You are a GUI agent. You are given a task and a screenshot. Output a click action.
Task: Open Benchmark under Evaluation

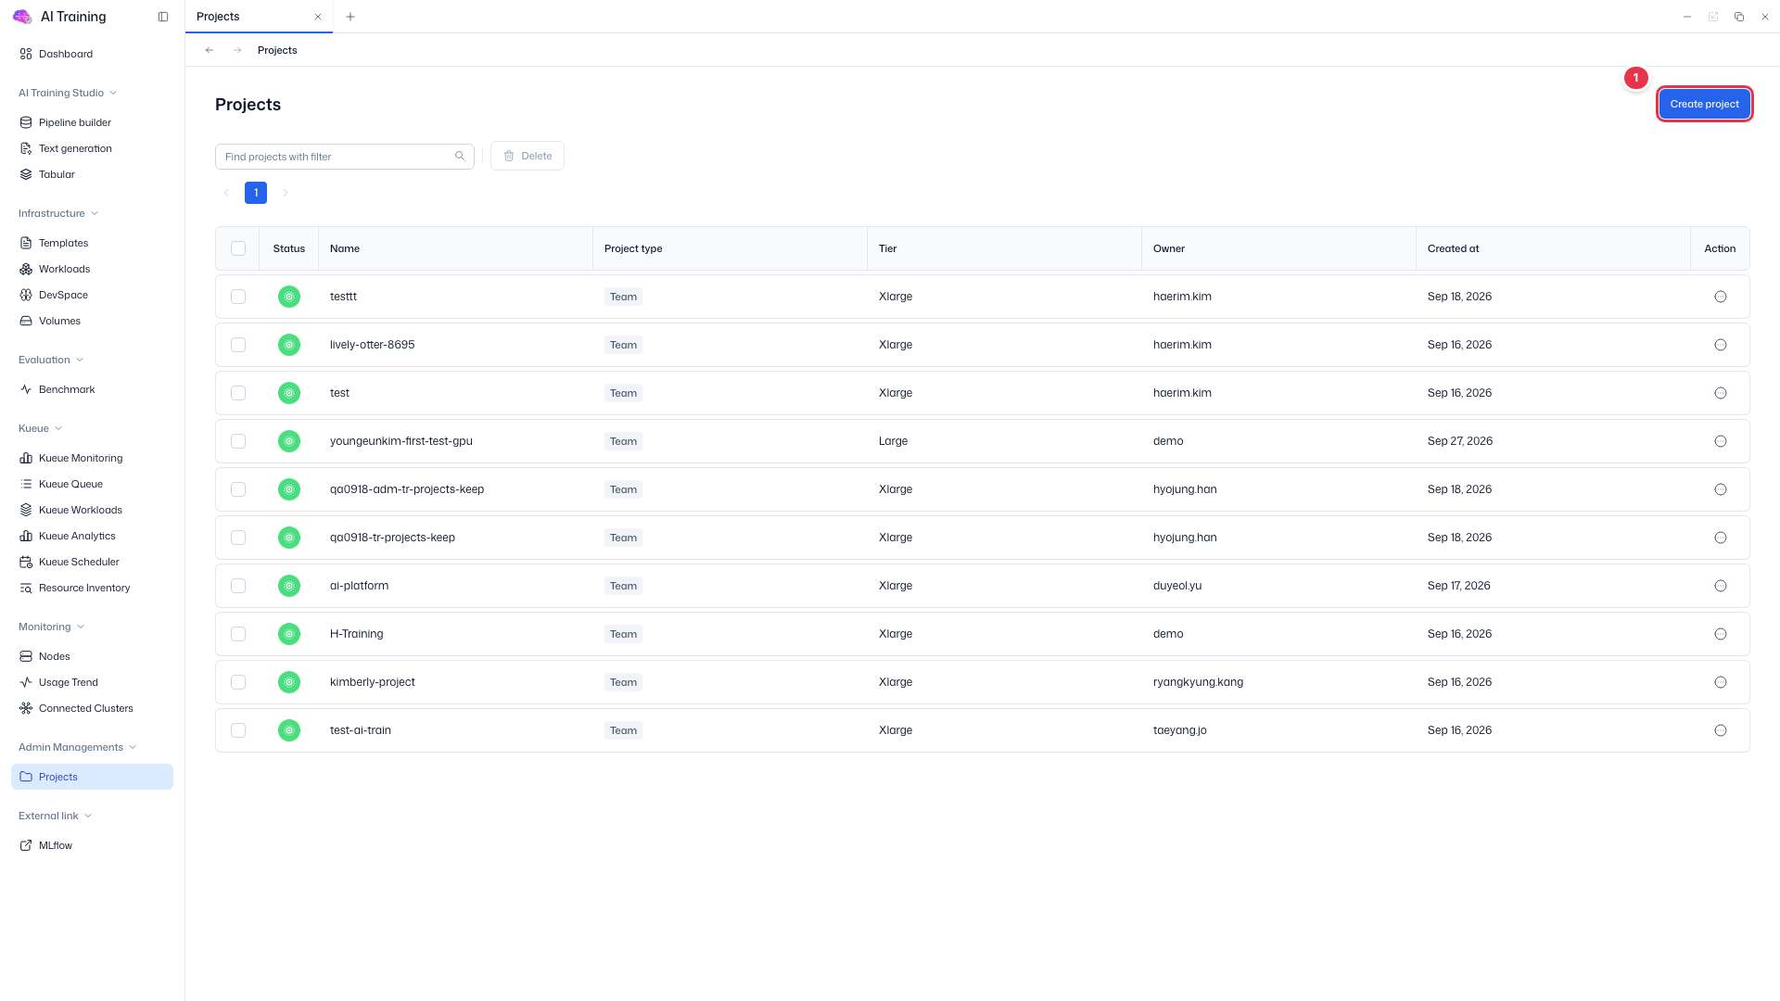pyautogui.click(x=92, y=389)
